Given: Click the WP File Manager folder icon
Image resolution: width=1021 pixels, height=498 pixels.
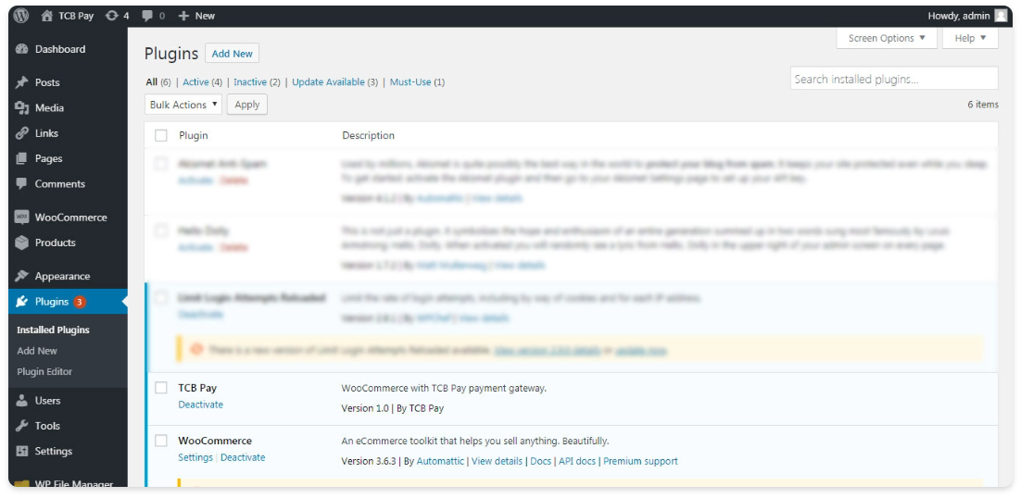Looking at the screenshot, I should click(x=22, y=484).
